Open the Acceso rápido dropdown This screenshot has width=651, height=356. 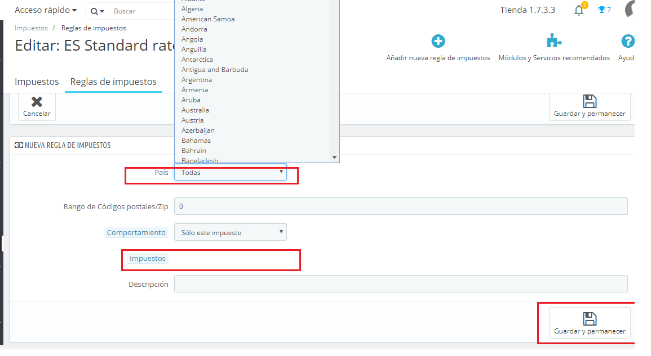tap(46, 10)
